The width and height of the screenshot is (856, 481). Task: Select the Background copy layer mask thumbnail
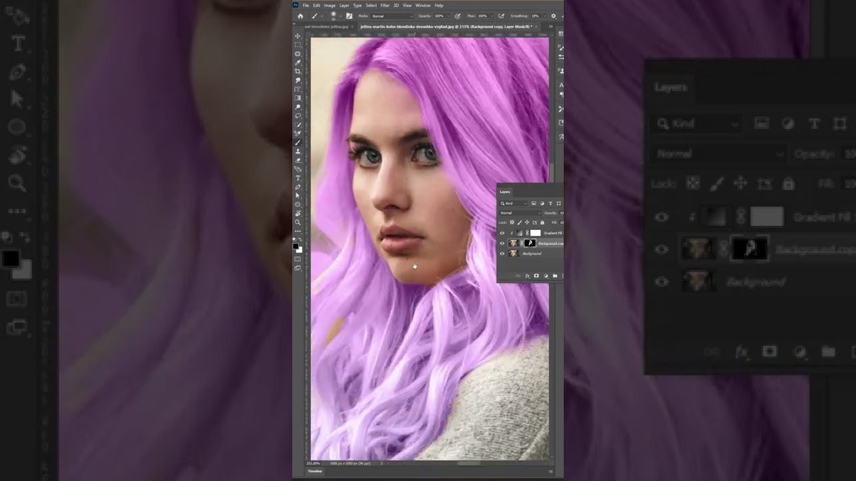click(x=530, y=244)
